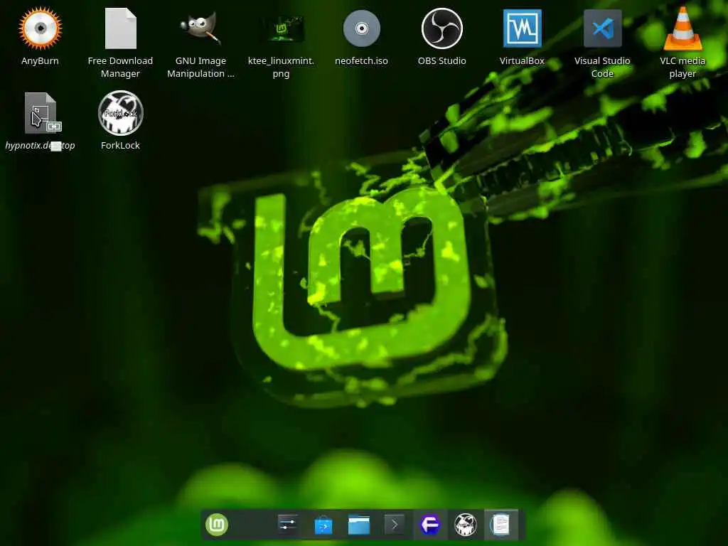Select the ktee_linuxmint.png file thumbnail

pyautogui.click(x=282, y=28)
